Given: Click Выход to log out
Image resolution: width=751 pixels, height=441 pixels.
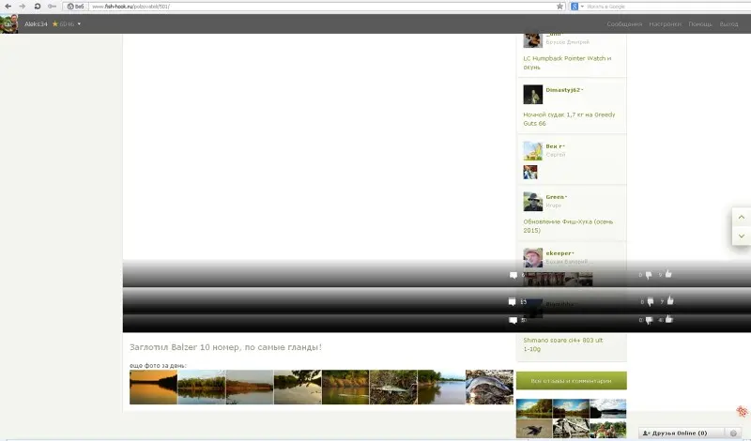Looking at the screenshot, I should tap(728, 24).
